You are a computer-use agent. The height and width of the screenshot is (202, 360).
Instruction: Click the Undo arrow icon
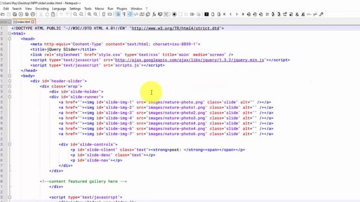point(61,15)
